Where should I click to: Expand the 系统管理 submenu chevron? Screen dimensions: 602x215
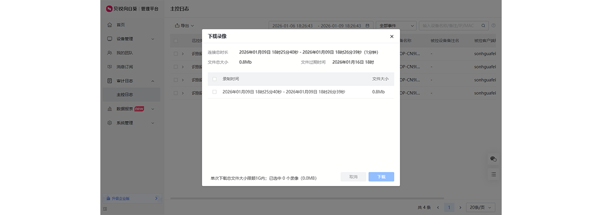coord(153,123)
